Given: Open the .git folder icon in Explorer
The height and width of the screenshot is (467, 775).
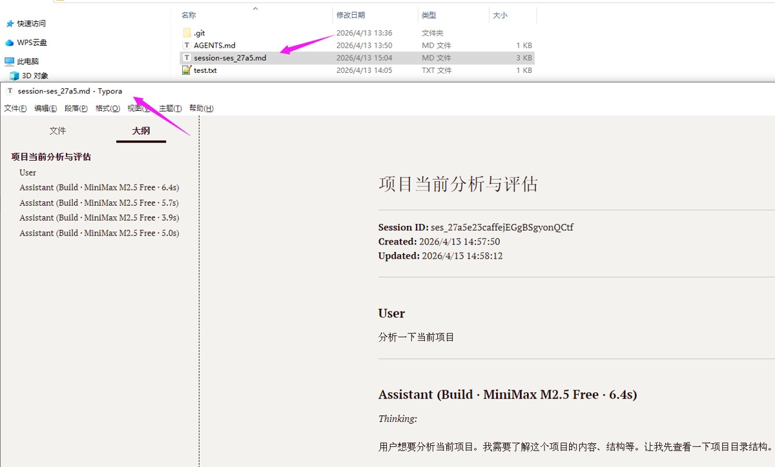Looking at the screenshot, I should (x=187, y=33).
